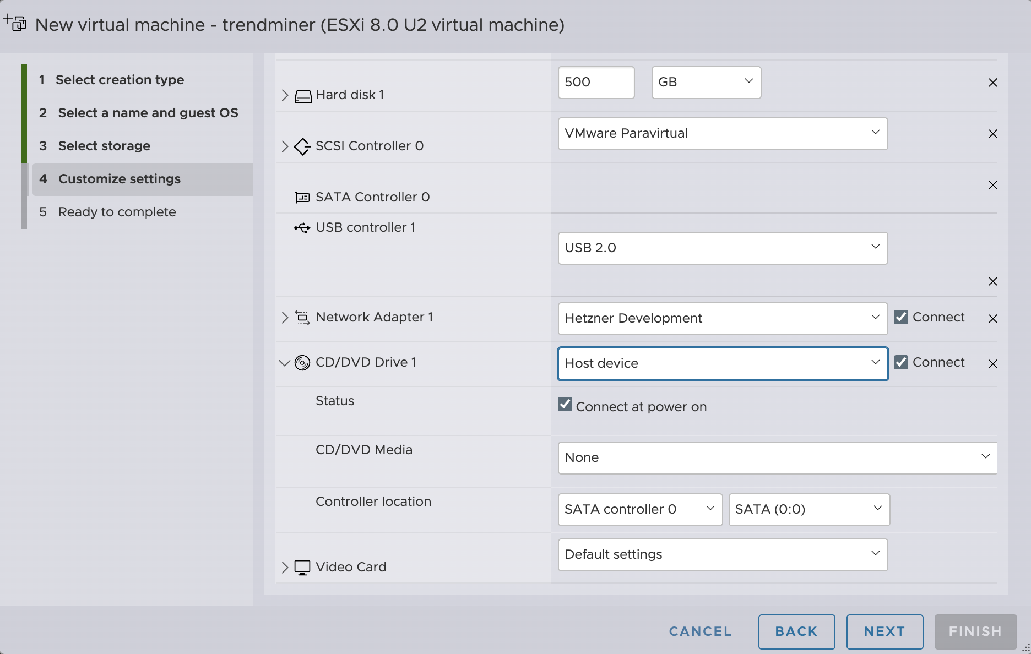The height and width of the screenshot is (654, 1031).
Task: Open the Ready to complete step
Action: [x=117, y=211]
